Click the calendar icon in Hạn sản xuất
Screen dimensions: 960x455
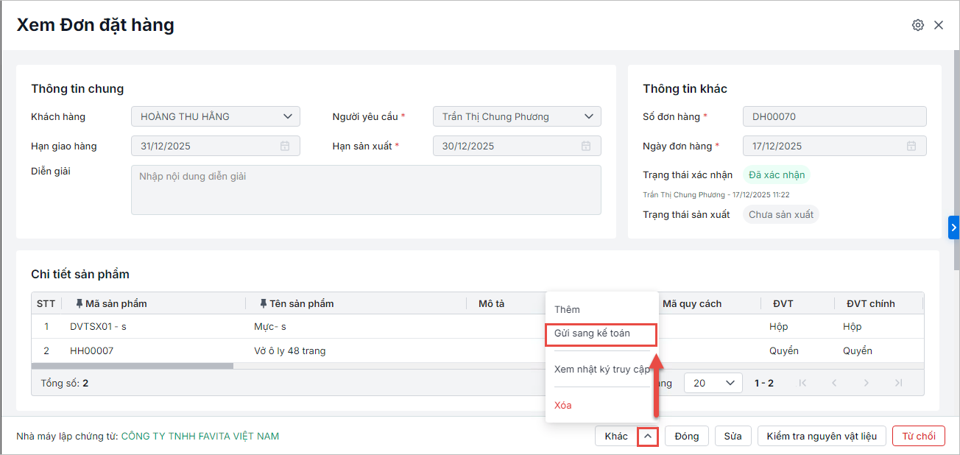pyautogui.click(x=586, y=146)
